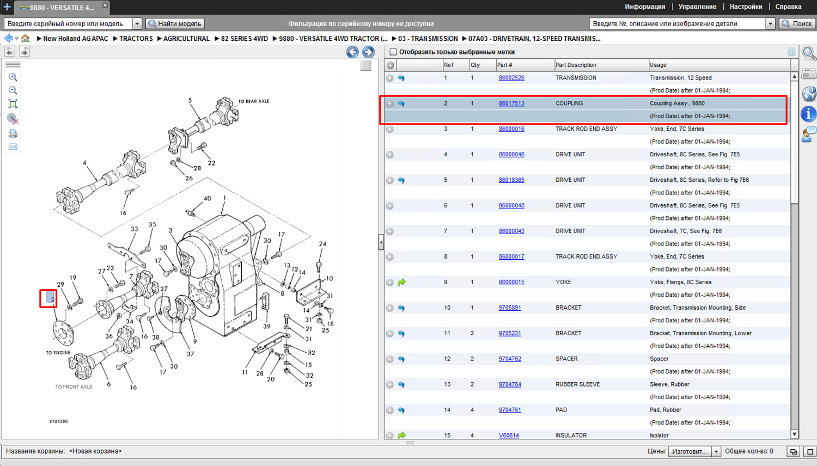Click the part number or description search field

(678, 24)
